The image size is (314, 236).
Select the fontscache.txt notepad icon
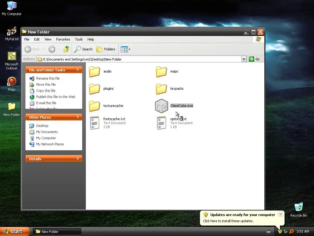pos(94,123)
